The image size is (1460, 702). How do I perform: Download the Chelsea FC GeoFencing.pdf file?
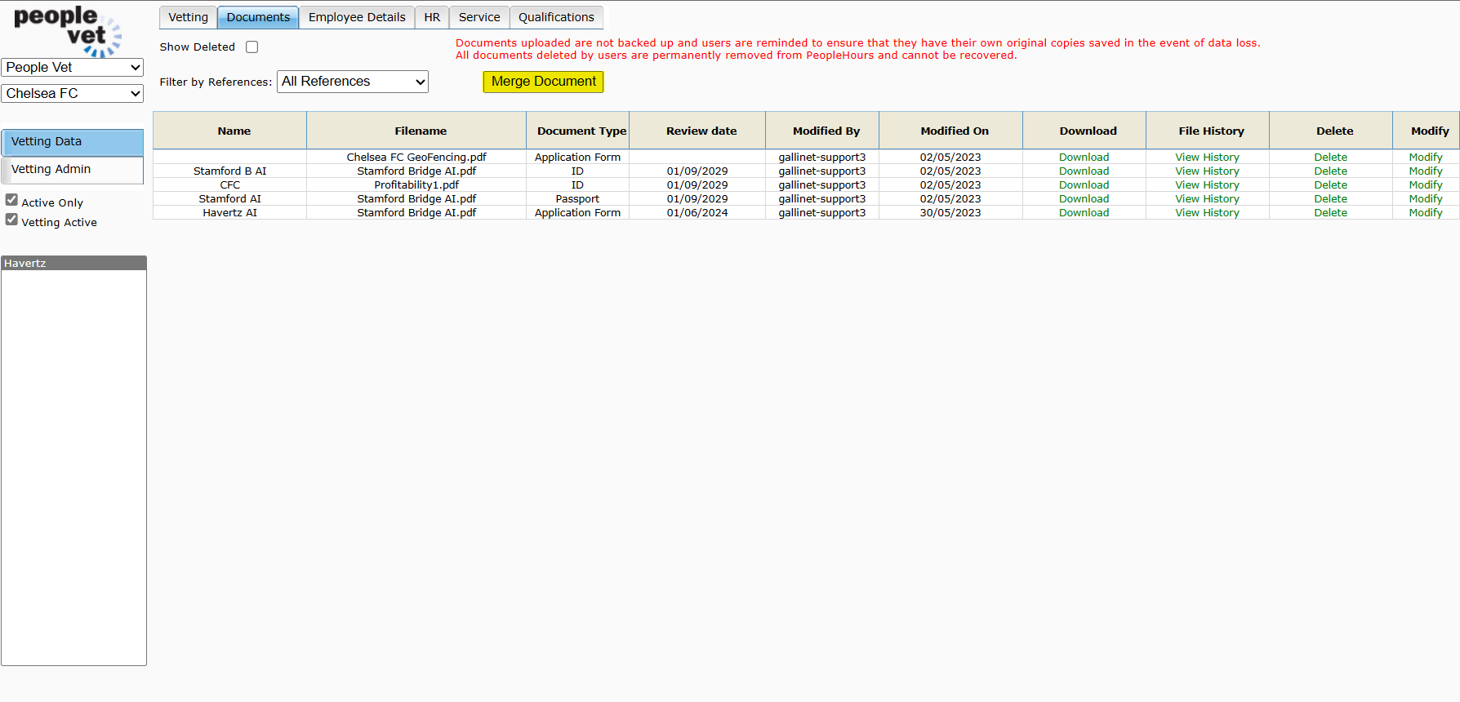[1084, 158]
